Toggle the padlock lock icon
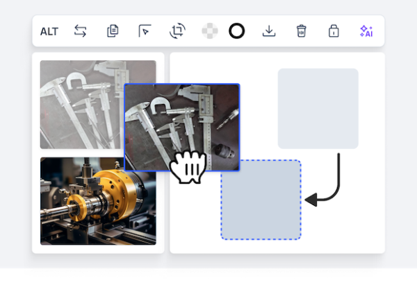 [x=334, y=31]
